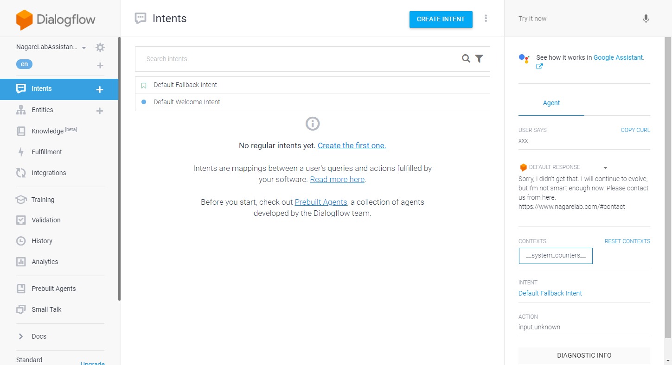Click the Entities hierarchy icon

point(21,110)
